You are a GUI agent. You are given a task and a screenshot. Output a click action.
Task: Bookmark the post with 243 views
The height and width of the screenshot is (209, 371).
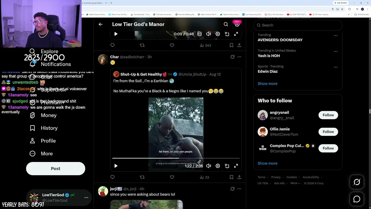[x=231, y=45]
